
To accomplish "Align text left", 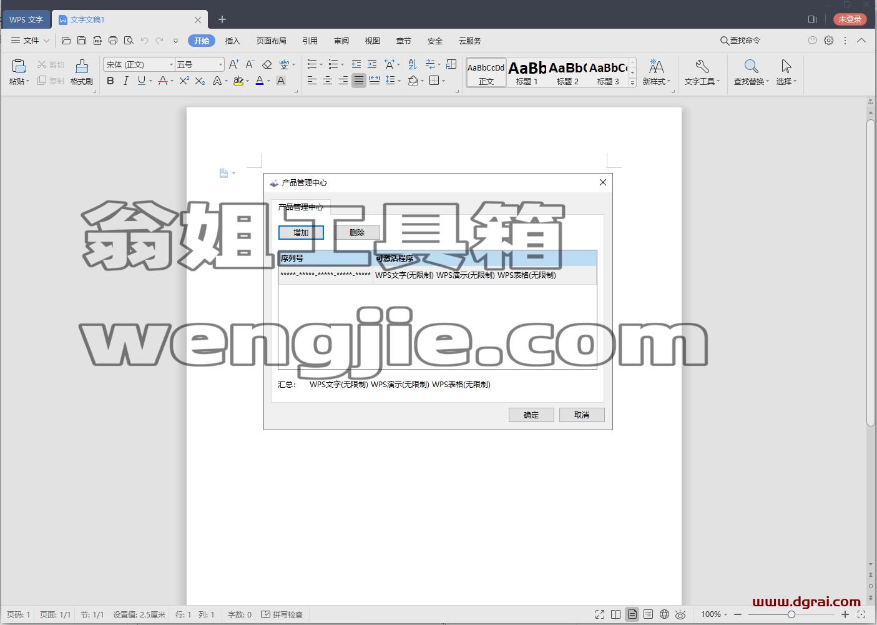I will click(312, 81).
